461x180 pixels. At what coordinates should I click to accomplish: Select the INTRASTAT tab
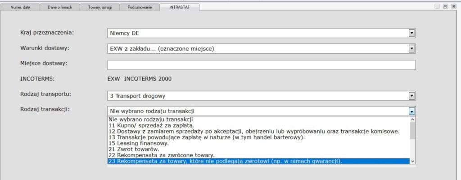[179, 7]
